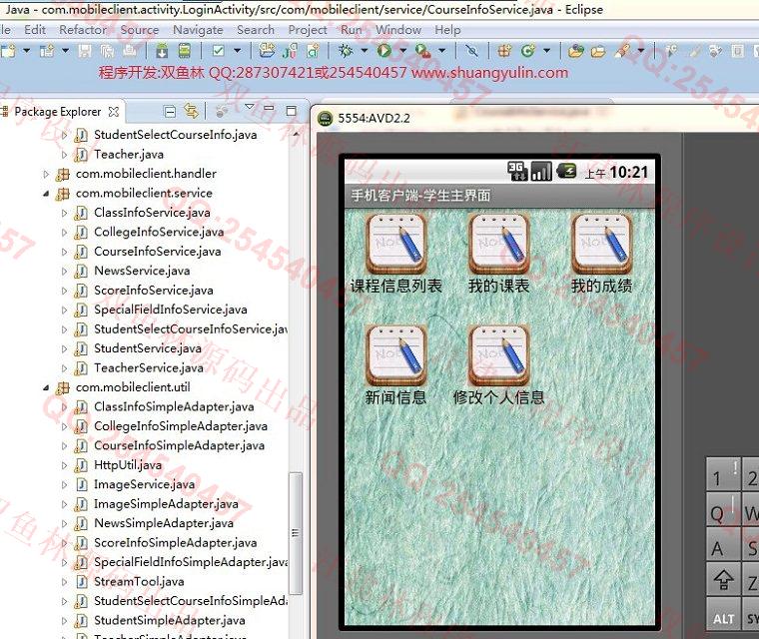The width and height of the screenshot is (759, 639).
Task: Click the checkmark task toolbar icon
Action: tap(219, 50)
